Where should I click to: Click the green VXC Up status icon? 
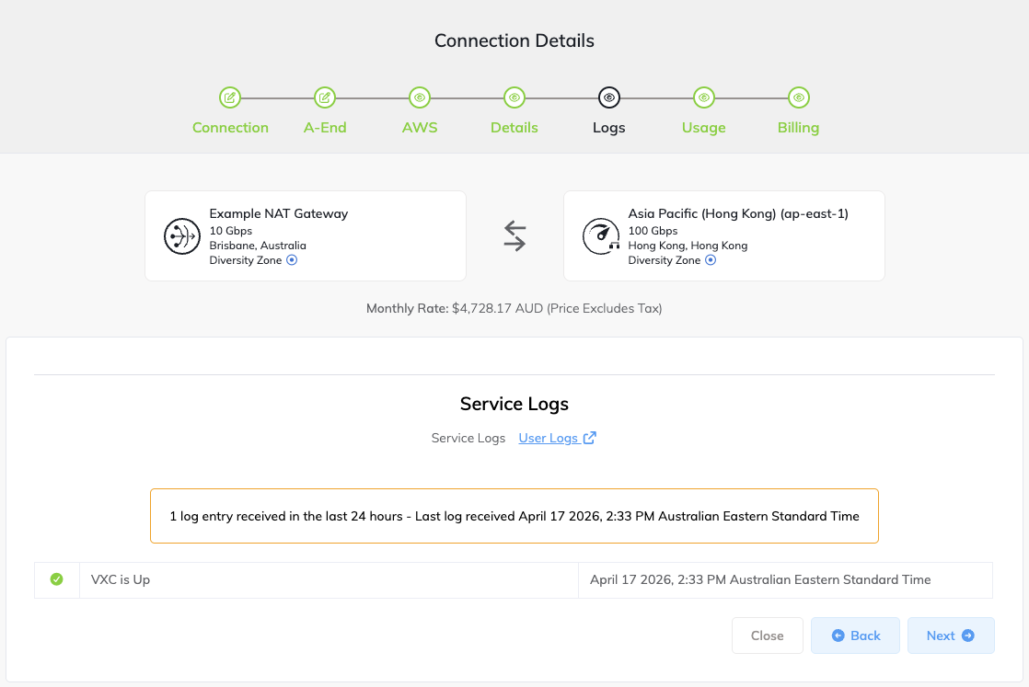(x=56, y=579)
